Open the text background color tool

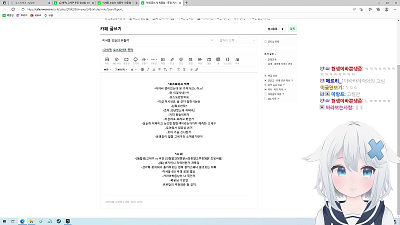pyautogui.click(x=171, y=69)
